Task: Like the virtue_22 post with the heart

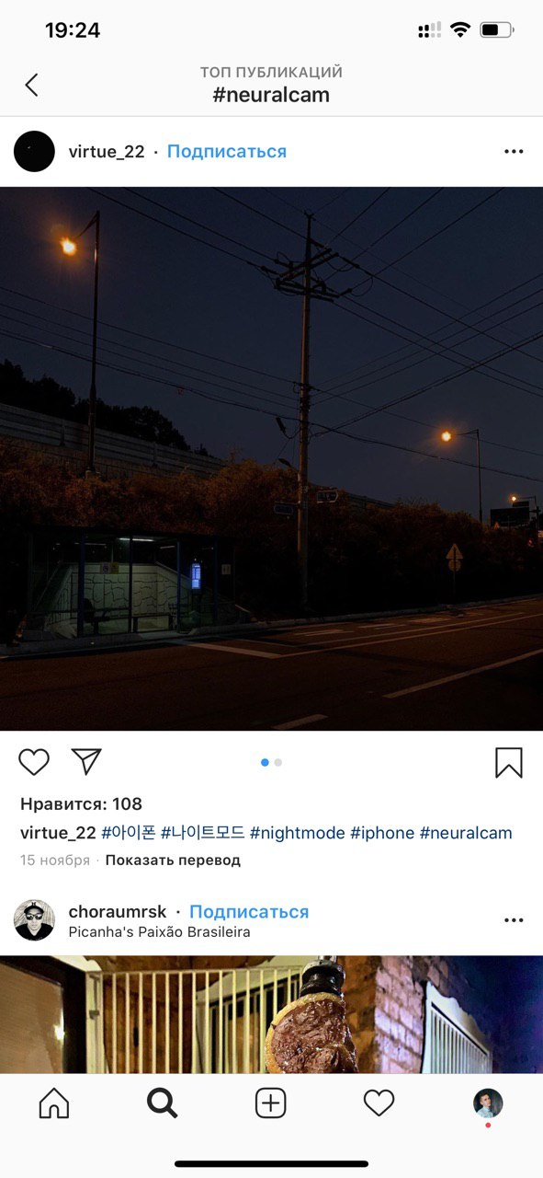Action: point(34,762)
